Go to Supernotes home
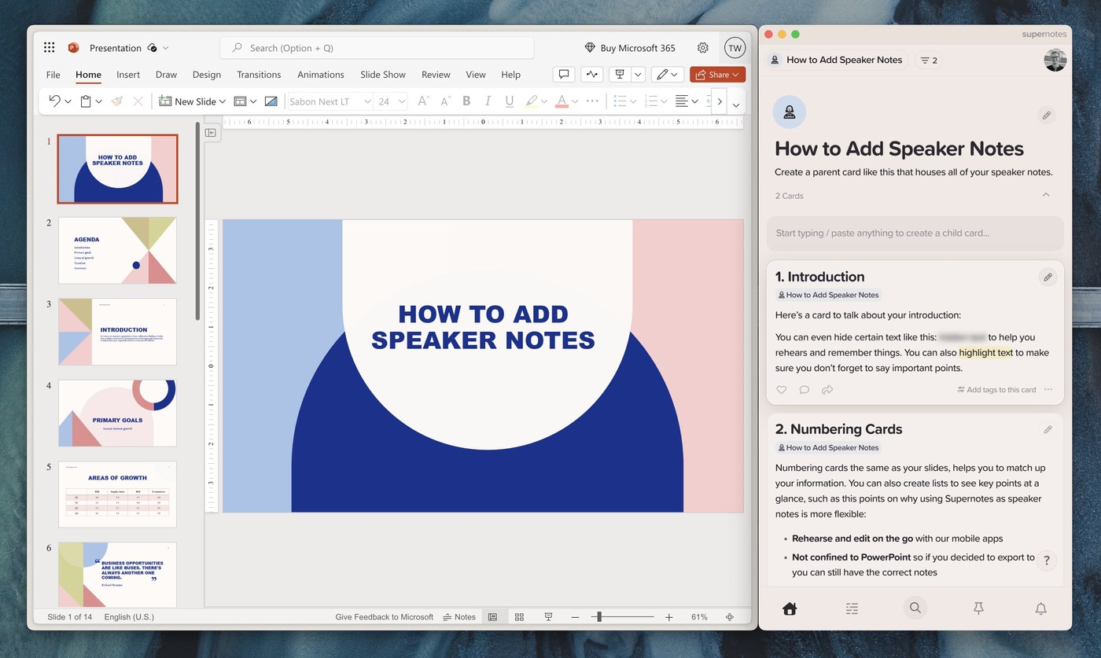 (789, 608)
